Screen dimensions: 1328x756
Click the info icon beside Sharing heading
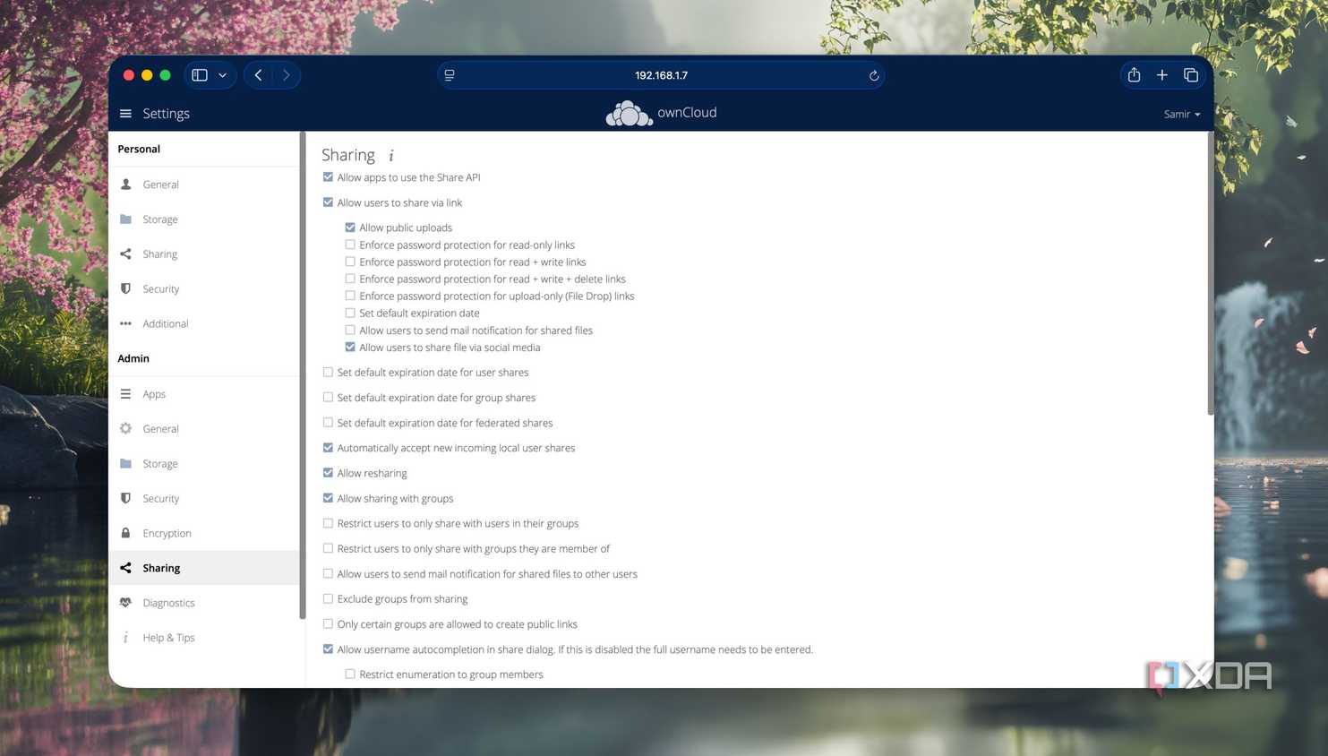tap(391, 156)
